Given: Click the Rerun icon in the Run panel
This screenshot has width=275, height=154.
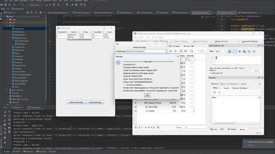Looking at the screenshot, I should click(5, 112).
